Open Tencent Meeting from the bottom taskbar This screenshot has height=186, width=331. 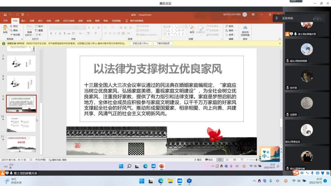coord(180,181)
